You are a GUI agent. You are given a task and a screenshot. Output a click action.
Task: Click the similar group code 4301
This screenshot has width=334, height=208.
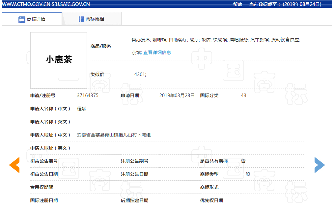[140, 74]
